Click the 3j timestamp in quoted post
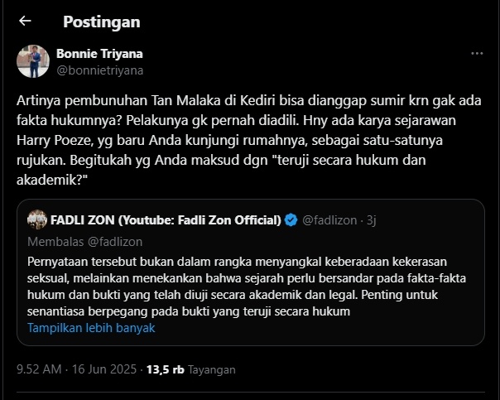The height and width of the screenshot is (400, 500). pyautogui.click(x=373, y=220)
